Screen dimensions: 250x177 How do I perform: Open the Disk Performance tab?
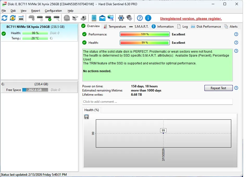click(x=206, y=26)
